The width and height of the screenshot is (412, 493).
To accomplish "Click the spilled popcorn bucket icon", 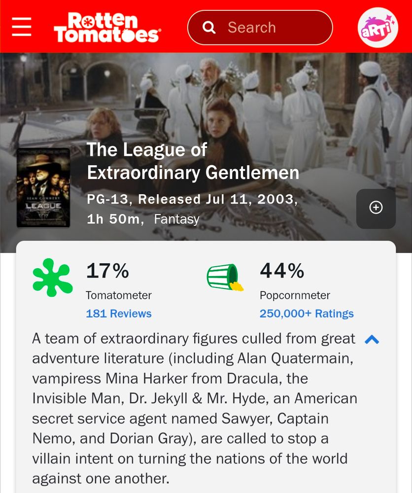I will [225, 277].
